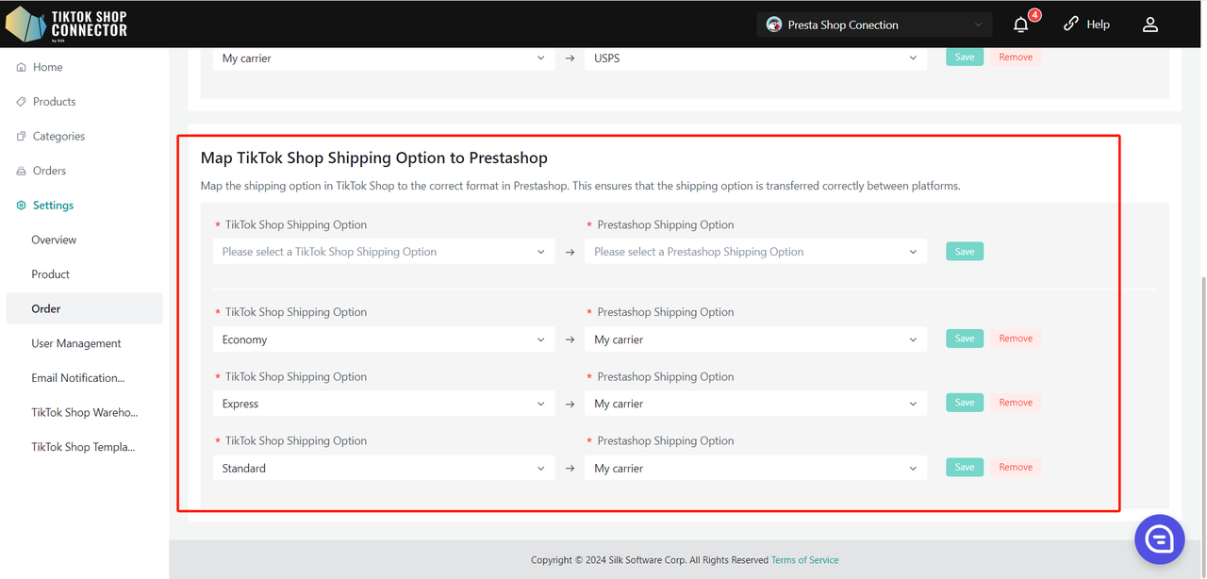Open the My carrier dropdown for Standard

pos(755,468)
